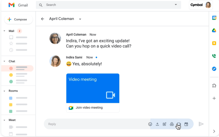Image resolution: width=219 pixels, height=137 pixels.
Task: Collapse the Meet section
Action: (x=4, y=120)
